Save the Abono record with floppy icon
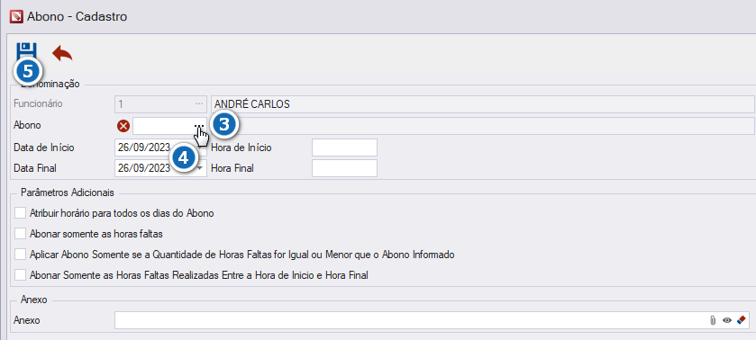Viewport: 756px width, 340px height. 26,52
